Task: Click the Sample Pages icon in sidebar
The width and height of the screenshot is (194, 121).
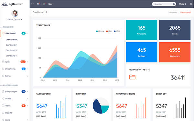Action: tap(3, 92)
